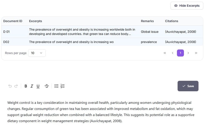The height and width of the screenshot is (126, 205).
Task: Save the written paragraph
Action: point(188,86)
